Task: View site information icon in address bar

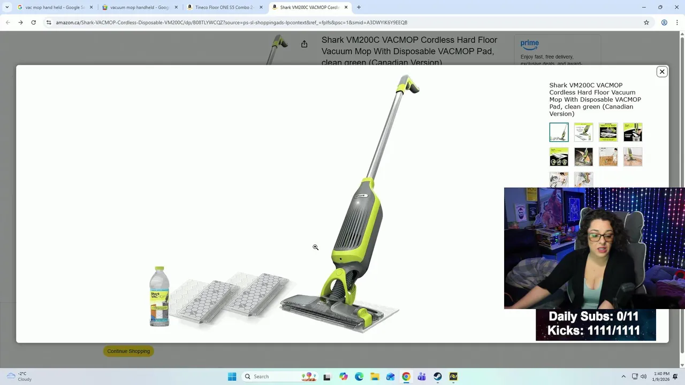Action: pyautogui.click(x=49, y=22)
